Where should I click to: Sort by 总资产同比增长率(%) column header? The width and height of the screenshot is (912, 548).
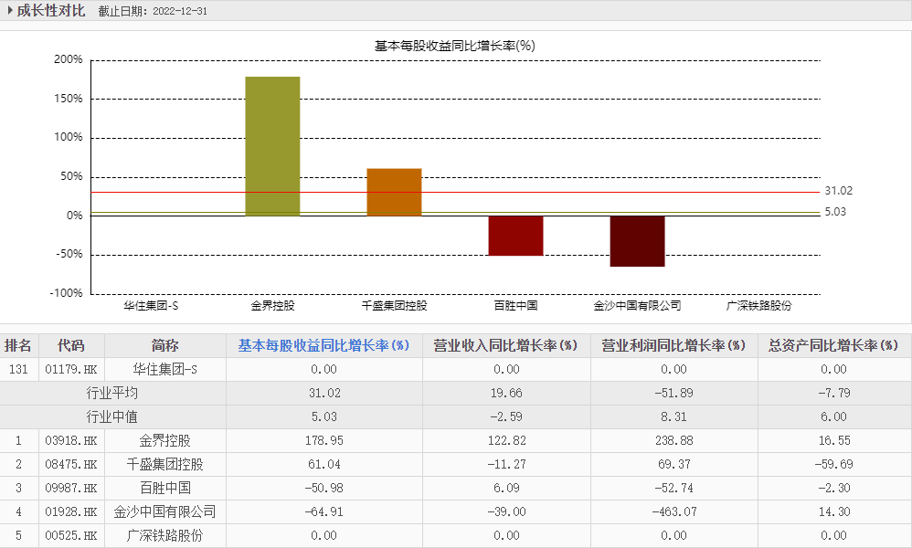(x=833, y=346)
